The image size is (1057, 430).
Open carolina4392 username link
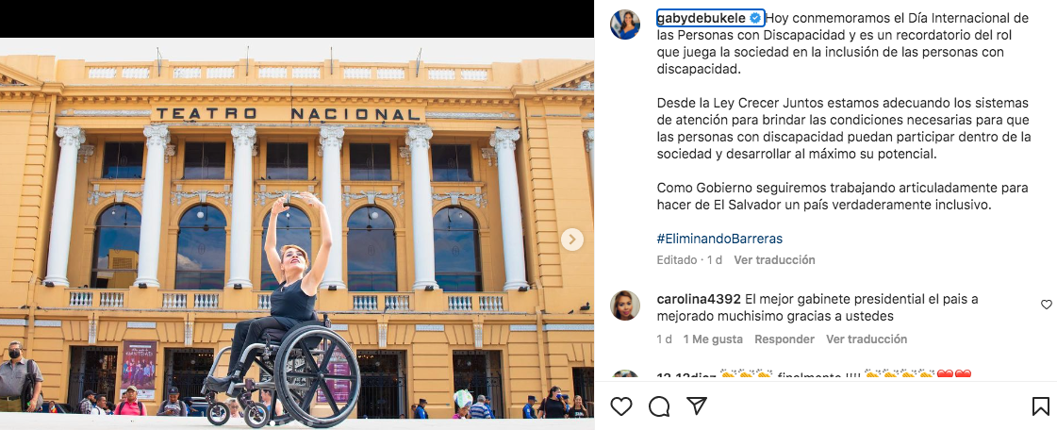(x=699, y=299)
